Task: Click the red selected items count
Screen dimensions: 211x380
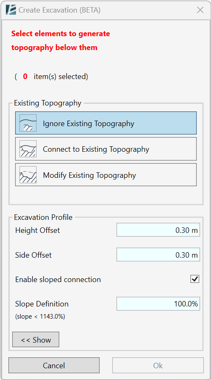Action: tap(25, 77)
